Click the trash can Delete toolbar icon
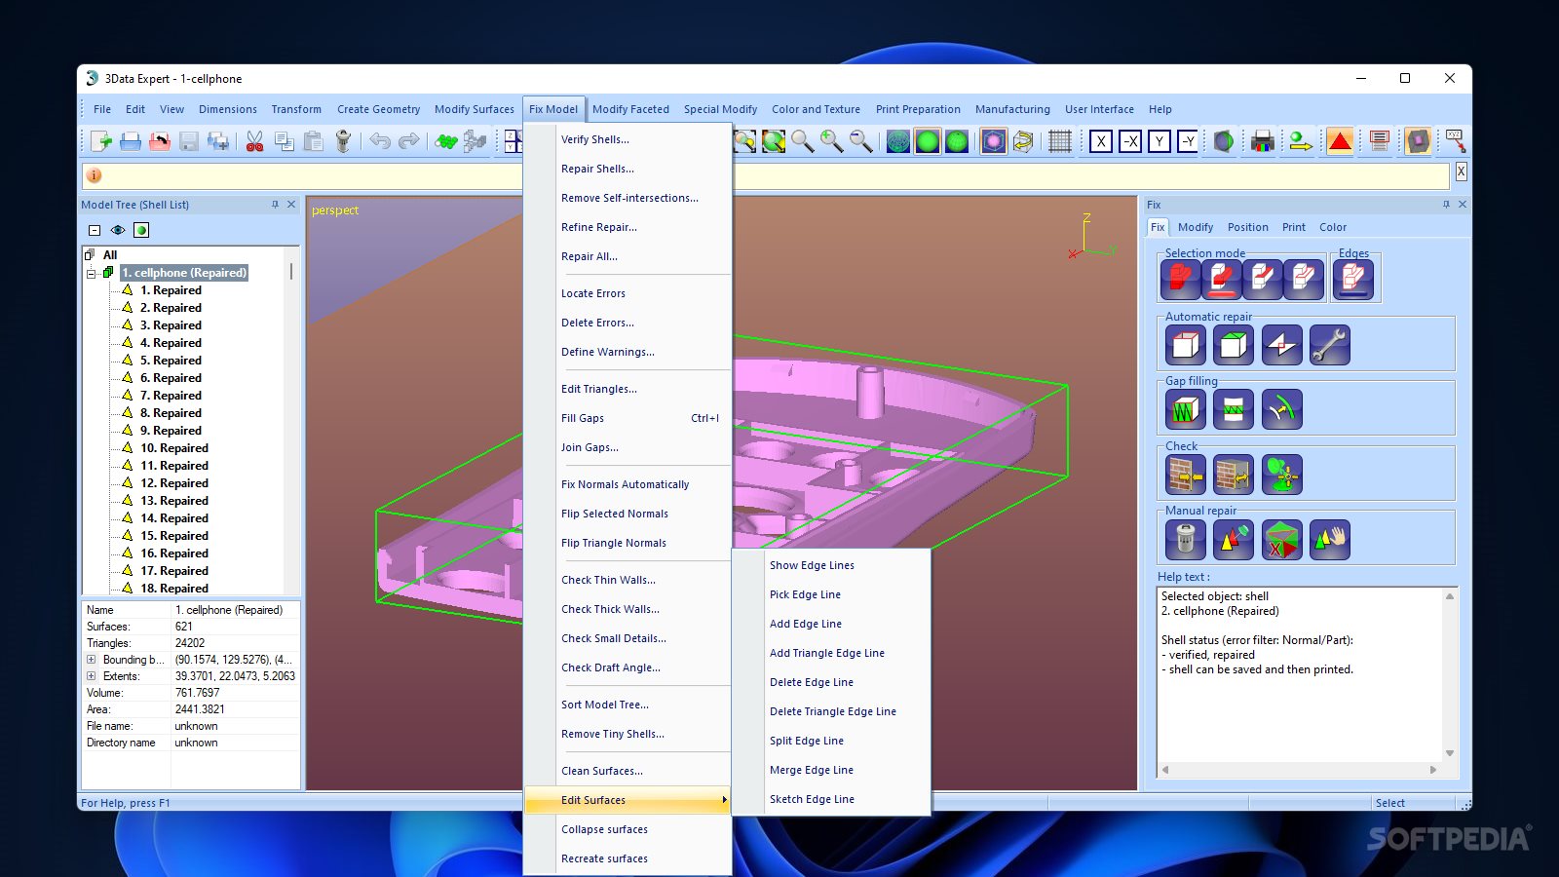1559x877 pixels. [x=343, y=141]
